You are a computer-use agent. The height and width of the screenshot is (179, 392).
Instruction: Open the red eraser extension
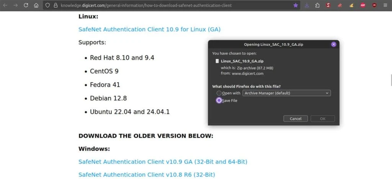[x=340, y=5]
